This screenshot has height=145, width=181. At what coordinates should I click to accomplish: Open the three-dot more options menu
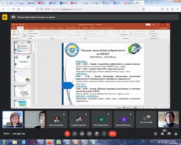[x=104, y=133]
